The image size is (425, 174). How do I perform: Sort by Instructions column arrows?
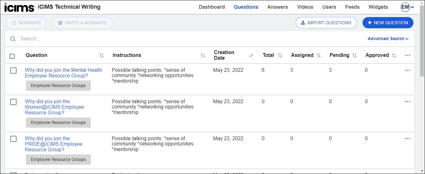tap(203, 55)
